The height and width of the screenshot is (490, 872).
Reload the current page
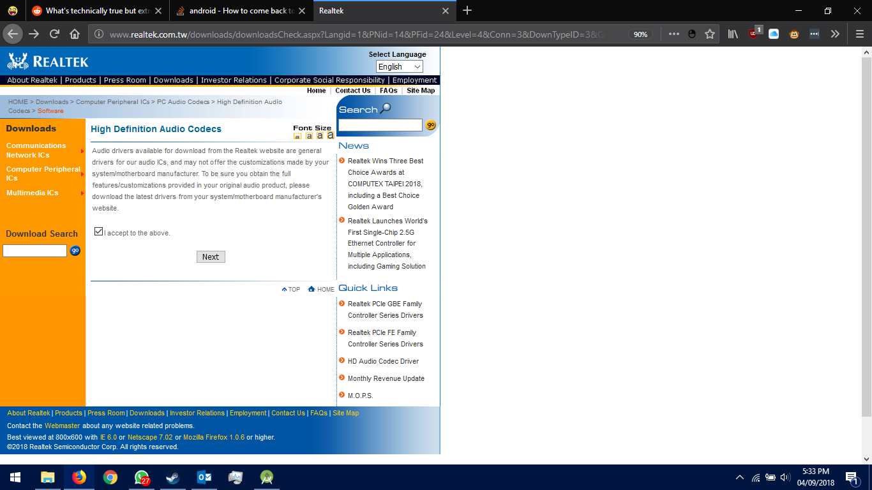click(54, 34)
